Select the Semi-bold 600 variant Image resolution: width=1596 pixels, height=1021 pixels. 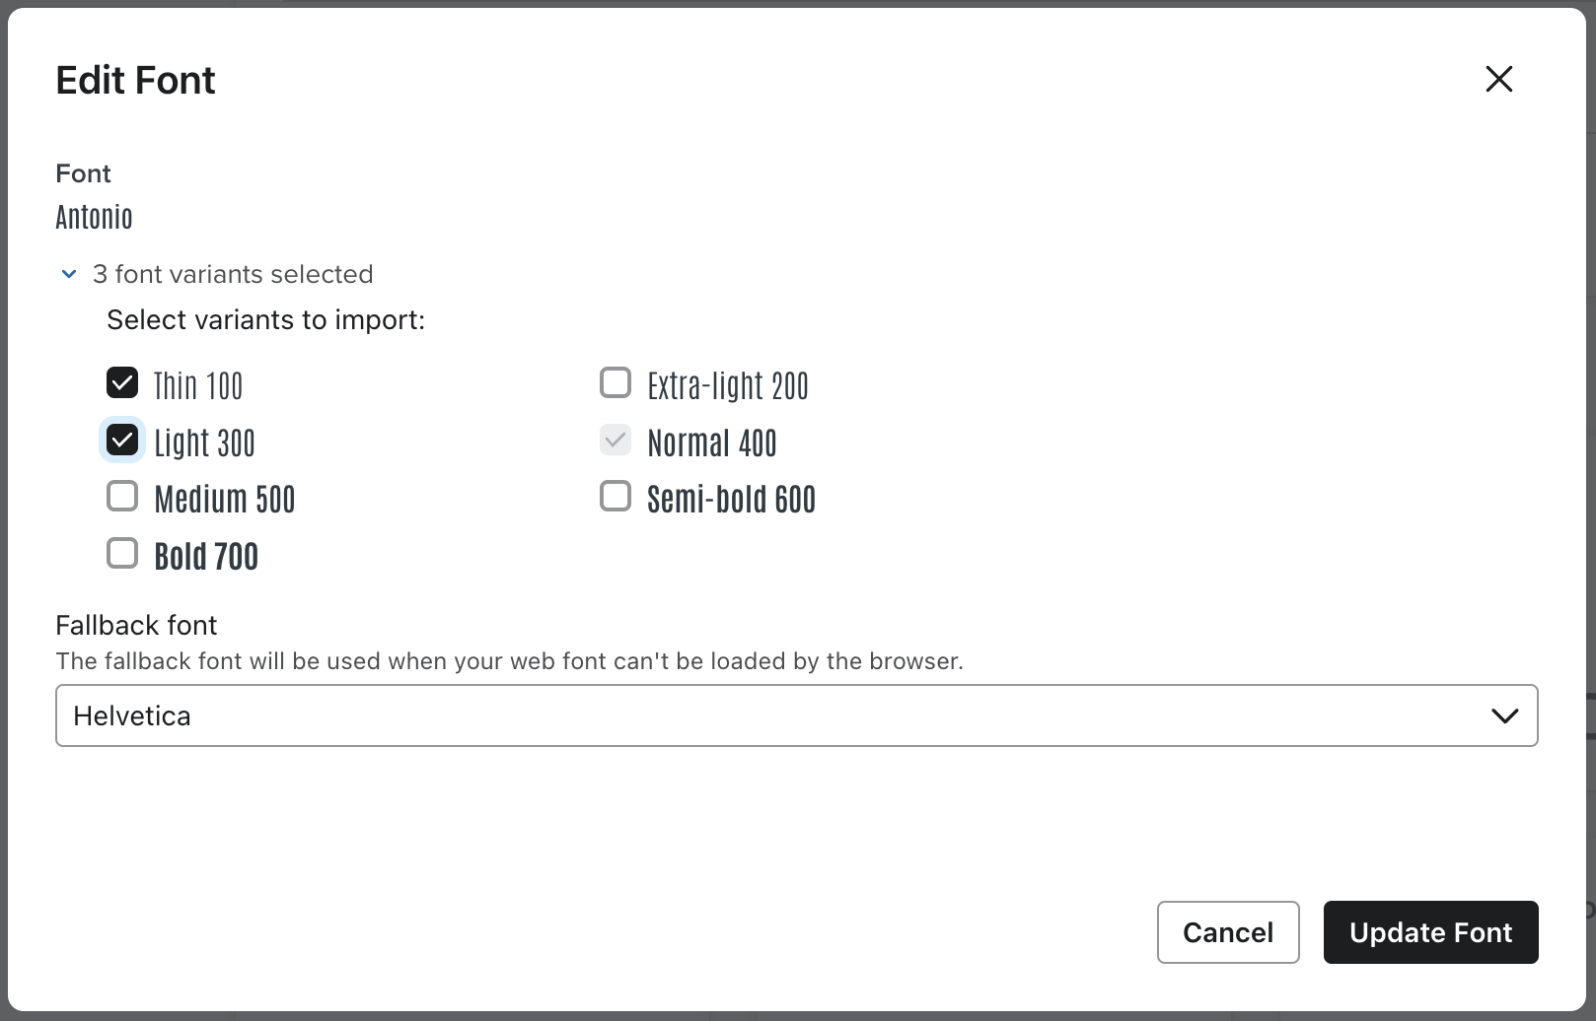pyautogui.click(x=615, y=496)
